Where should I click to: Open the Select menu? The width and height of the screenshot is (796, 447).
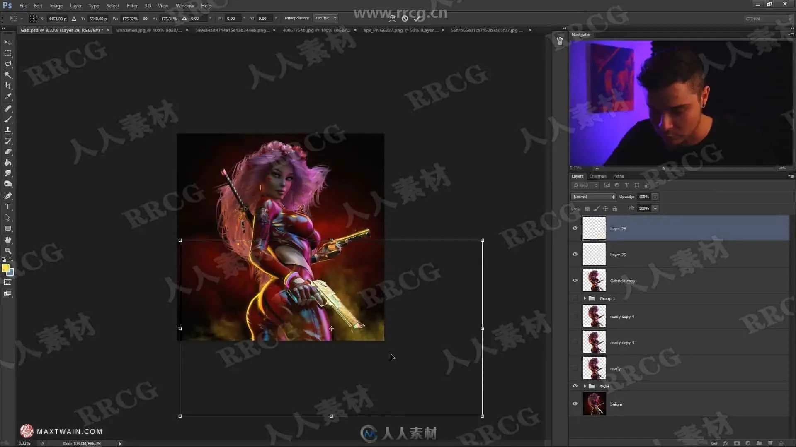pyautogui.click(x=113, y=6)
